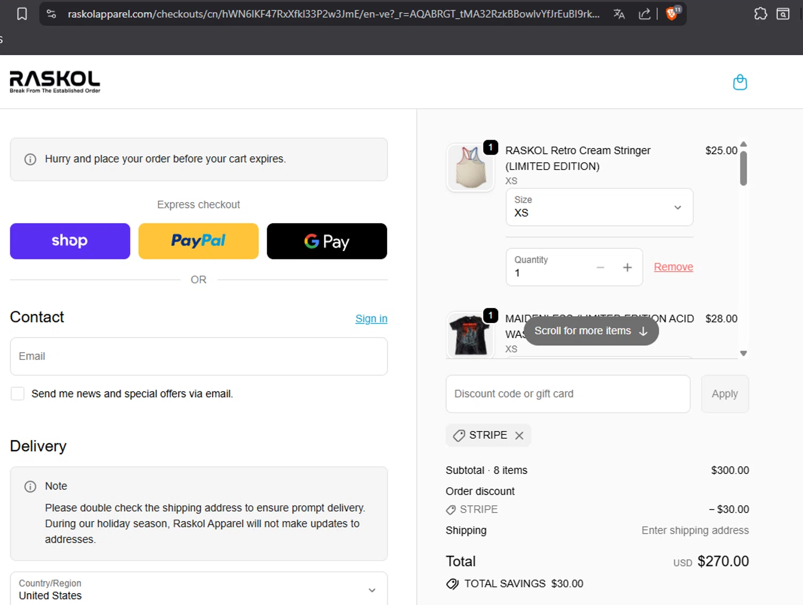Click the tag icon under Order discount
The image size is (803, 605).
click(x=451, y=510)
